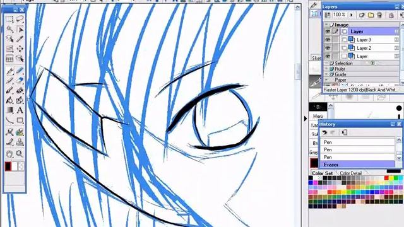The height and width of the screenshot is (227, 404).
Task: Create a new layer folder
Action: tap(371, 15)
